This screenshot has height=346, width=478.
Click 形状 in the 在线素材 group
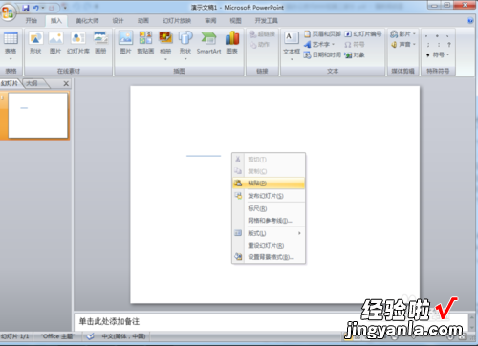pos(35,42)
